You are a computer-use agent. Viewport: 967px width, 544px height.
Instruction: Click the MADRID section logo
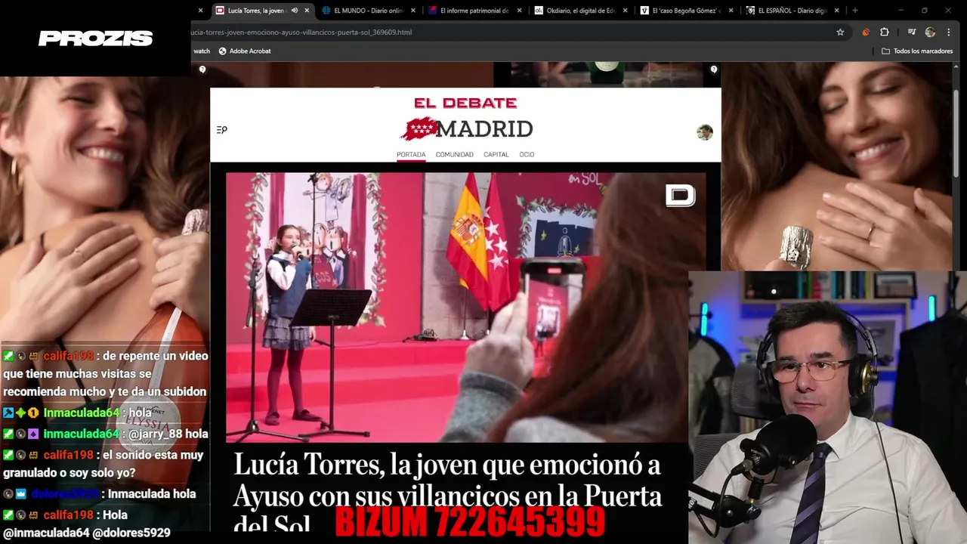click(466, 129)
